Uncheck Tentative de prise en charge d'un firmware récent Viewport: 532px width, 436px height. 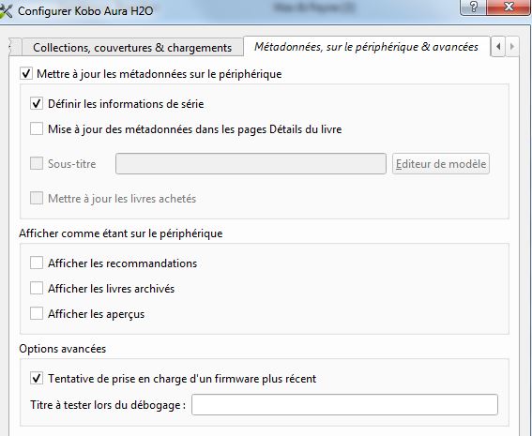coord(37,378)
